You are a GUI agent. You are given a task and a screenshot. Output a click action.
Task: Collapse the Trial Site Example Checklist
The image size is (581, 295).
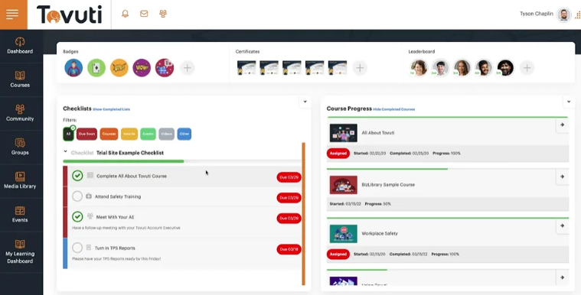click(x=66, y=151)
